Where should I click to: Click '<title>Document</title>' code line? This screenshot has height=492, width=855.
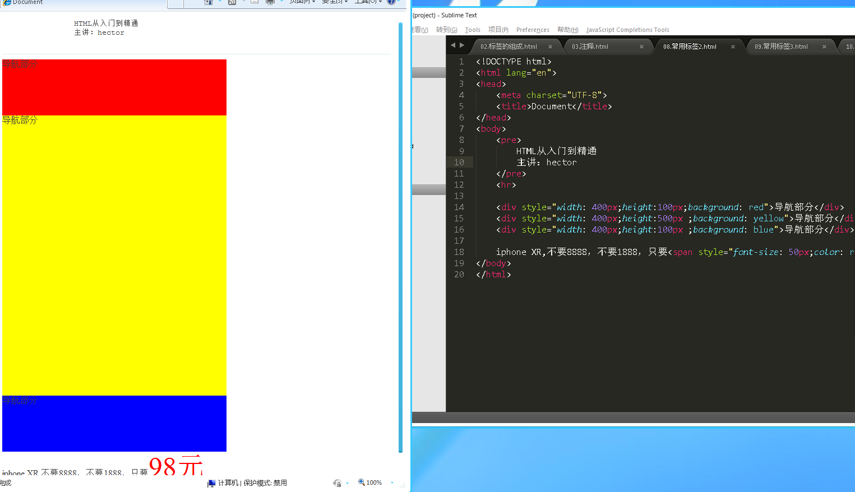pos(554,106)
